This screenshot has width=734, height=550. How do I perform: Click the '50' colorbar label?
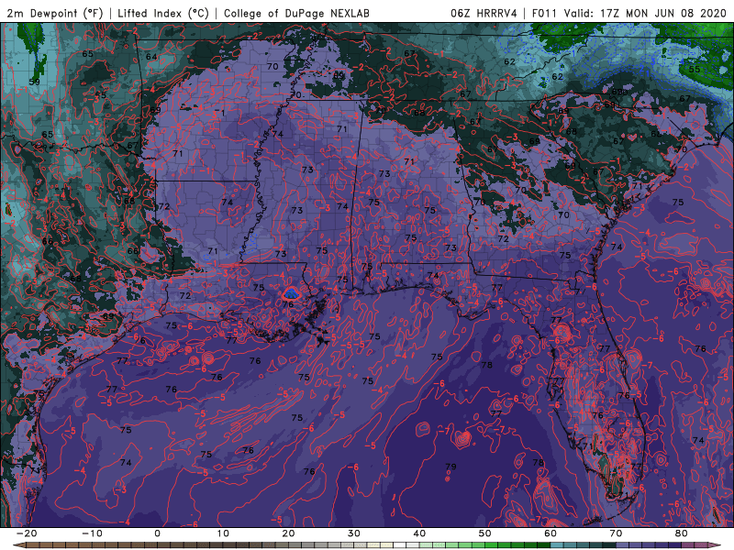click(485, 533)
